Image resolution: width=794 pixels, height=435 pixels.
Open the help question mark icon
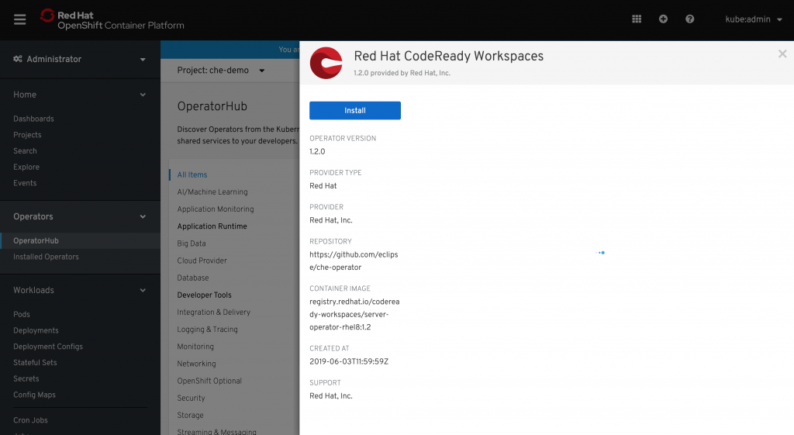689,19
